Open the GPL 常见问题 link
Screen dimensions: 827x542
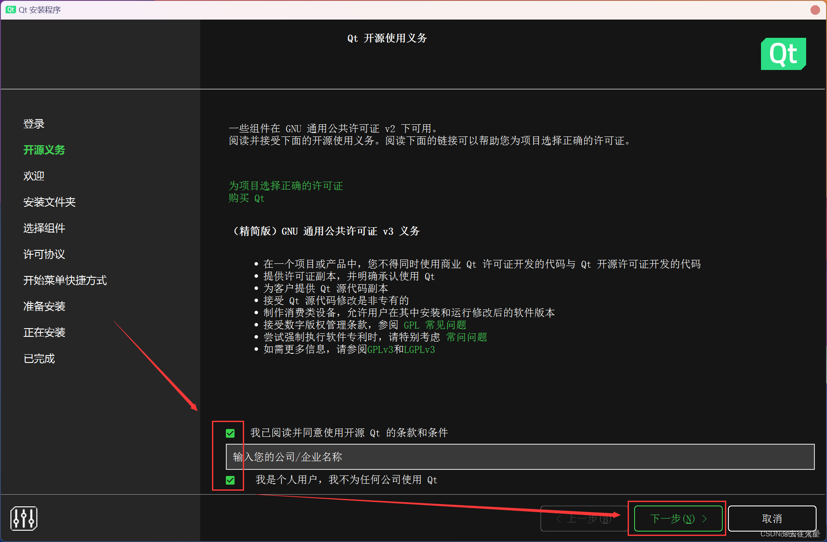[435, 325]
